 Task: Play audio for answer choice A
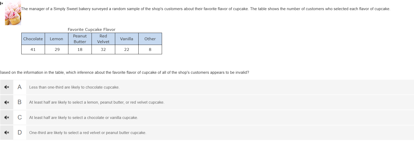(7, 87)
